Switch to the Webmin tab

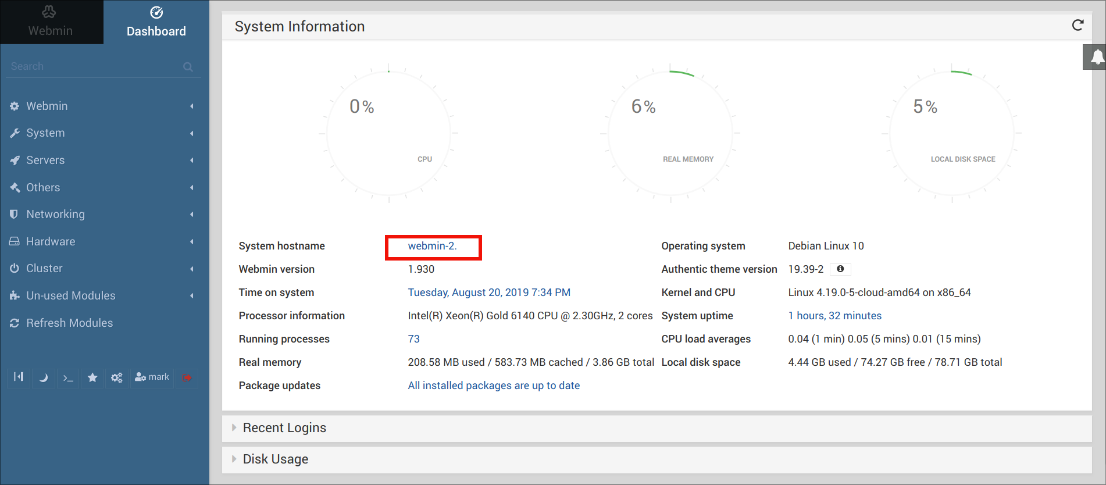pyautogui.click(x=52, y=22)
